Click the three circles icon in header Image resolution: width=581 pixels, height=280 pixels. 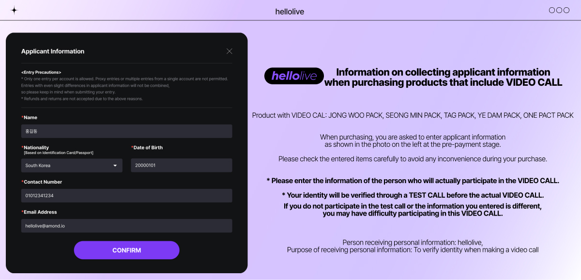click(x=559, y=10)
